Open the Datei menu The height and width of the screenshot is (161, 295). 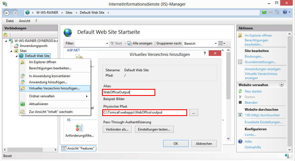click(x=10, y=21)
